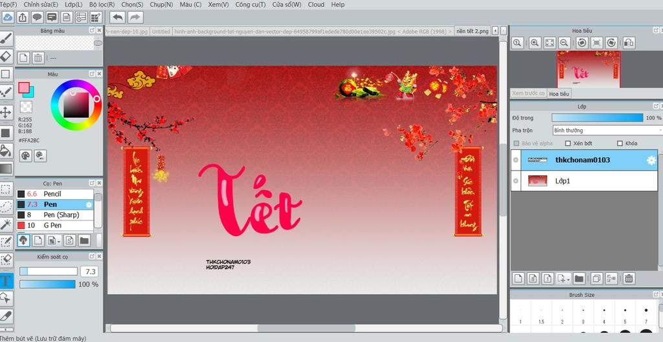This screenshot has height=342, width=663.
Task: Create a new layer folder
Action: [x=579, y=279]
